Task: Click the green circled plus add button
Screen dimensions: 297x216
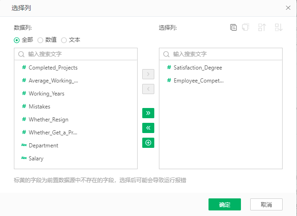Action: (x=148, y=143)
